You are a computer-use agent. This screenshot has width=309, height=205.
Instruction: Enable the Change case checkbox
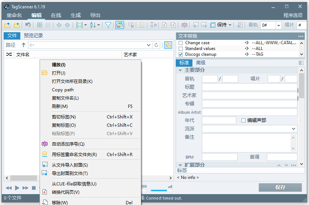(180, 43)
